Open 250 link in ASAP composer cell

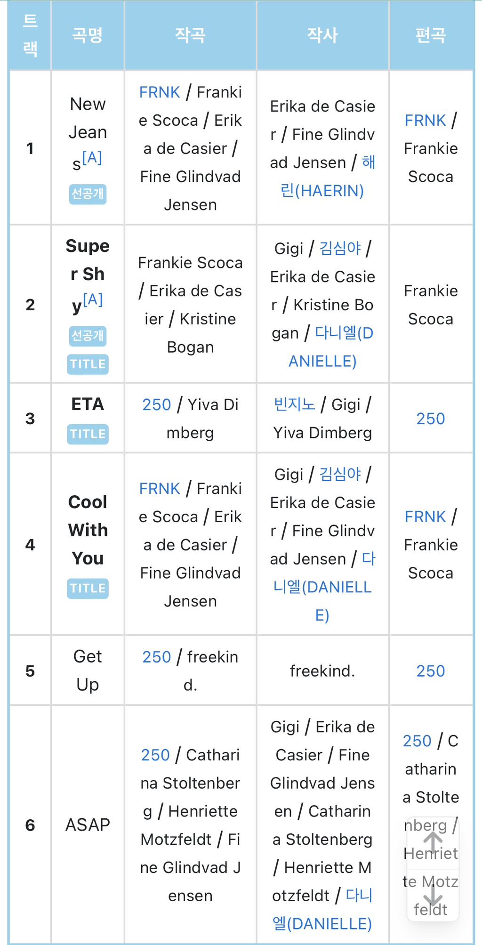[155, 755]
